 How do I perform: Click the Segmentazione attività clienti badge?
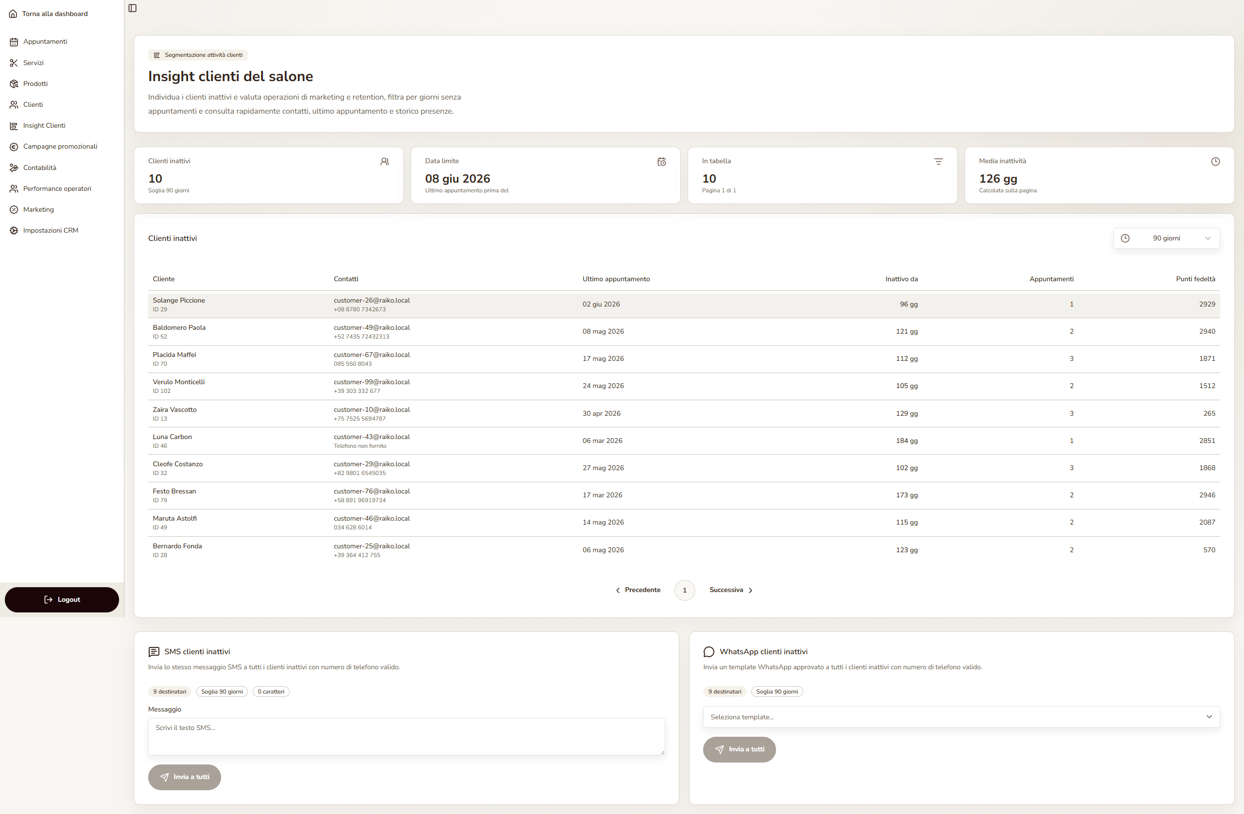click(198, 55)
